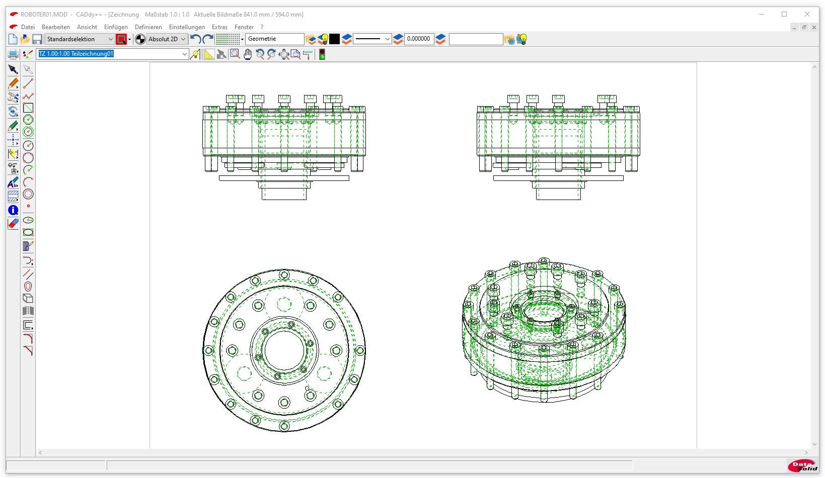The height and width of the screenshot is (478, 825).
Task: Select the two-point line tool
Action: pos(28,83)
